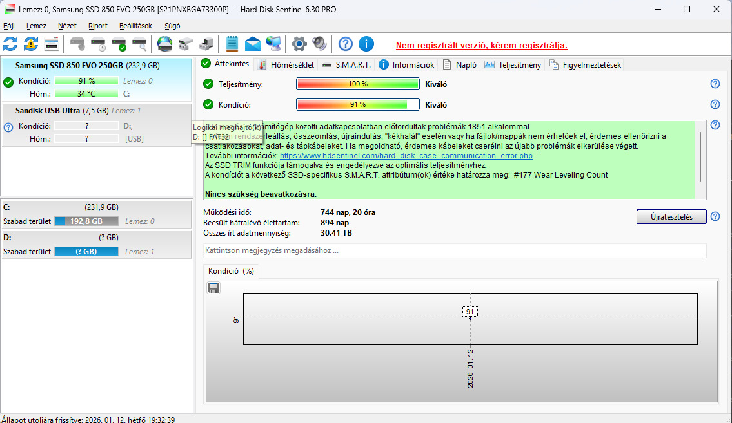The image size is (732, 423).
Task: Click the disk-with-two-drives network icon
Action: tap(185, 44)
